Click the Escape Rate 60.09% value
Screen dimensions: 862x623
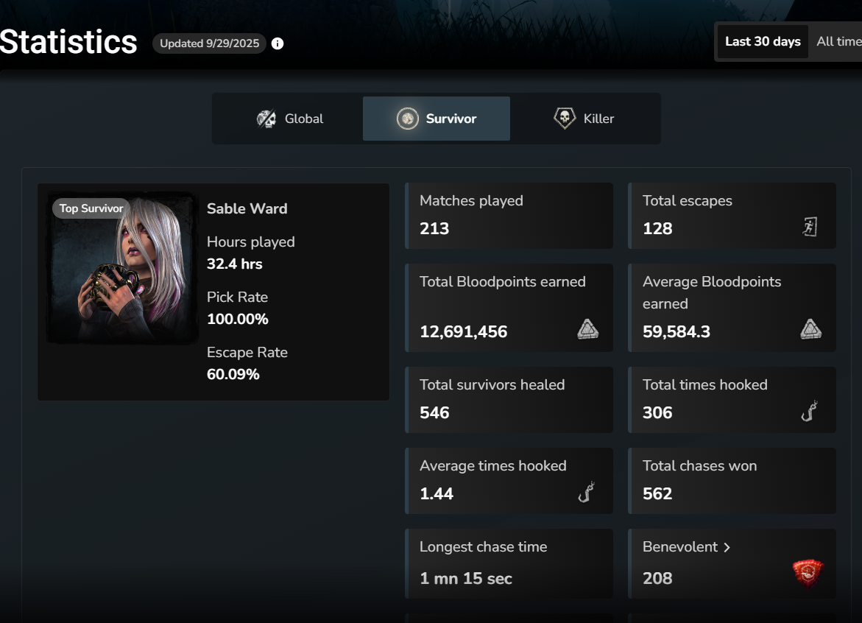233,374
